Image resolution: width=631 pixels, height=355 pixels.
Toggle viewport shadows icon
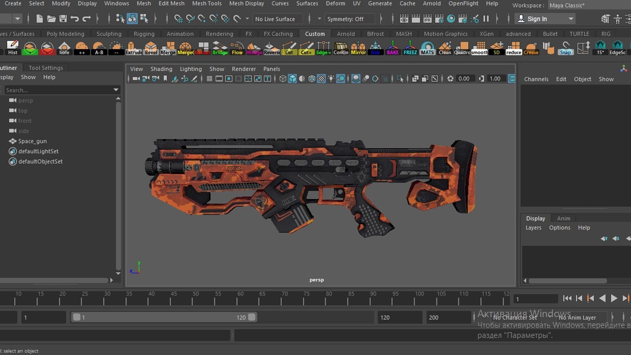click(341, 79)
